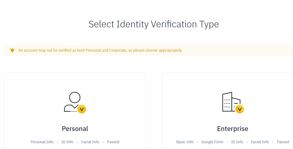Click the lightbulb tip icon
Image resolution: width=293 pixels, height=149 pixels.
[12, 50]
